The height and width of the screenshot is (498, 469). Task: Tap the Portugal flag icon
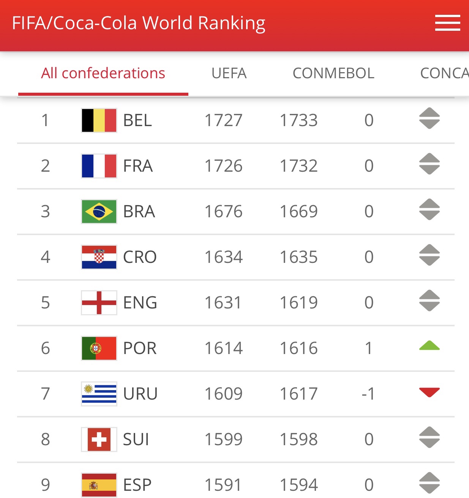(x=99, y=348)
